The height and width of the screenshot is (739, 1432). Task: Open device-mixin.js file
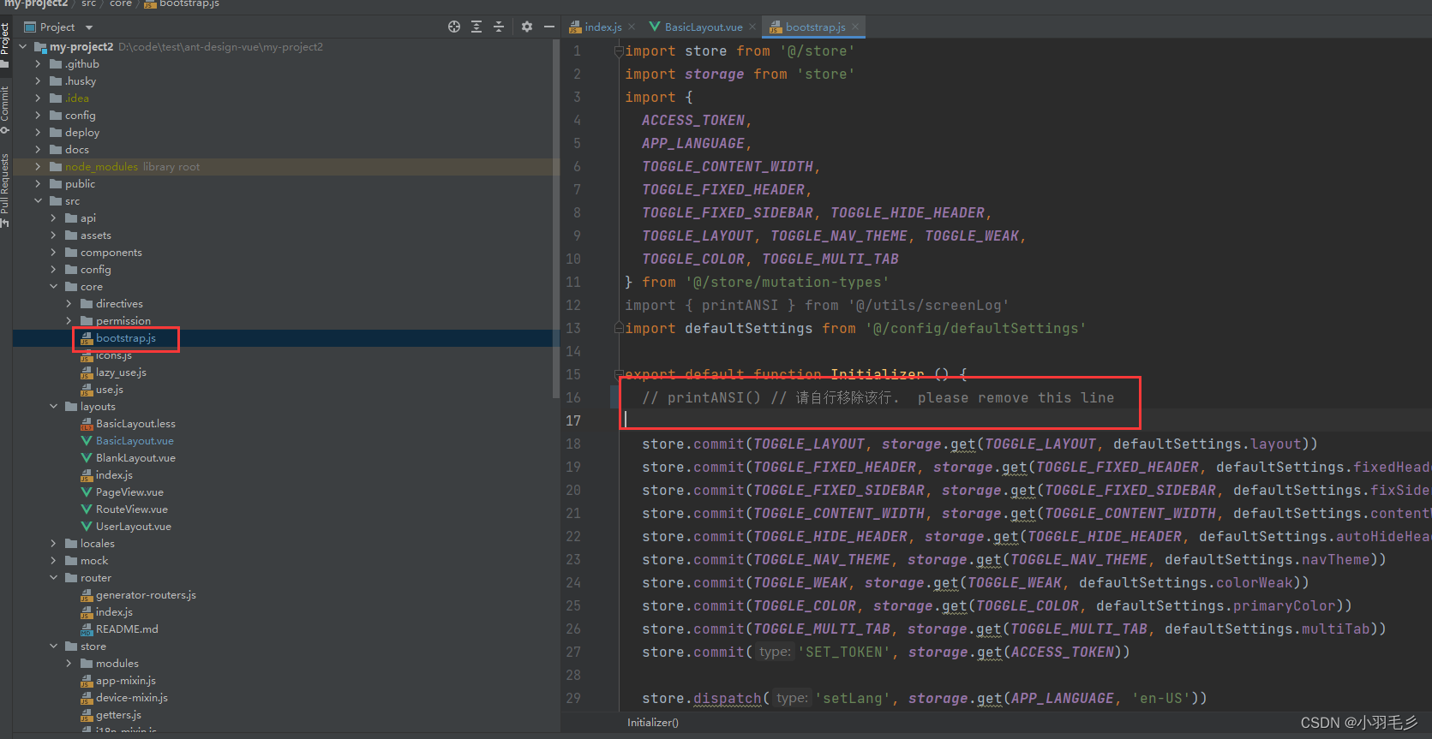(131, 698)
